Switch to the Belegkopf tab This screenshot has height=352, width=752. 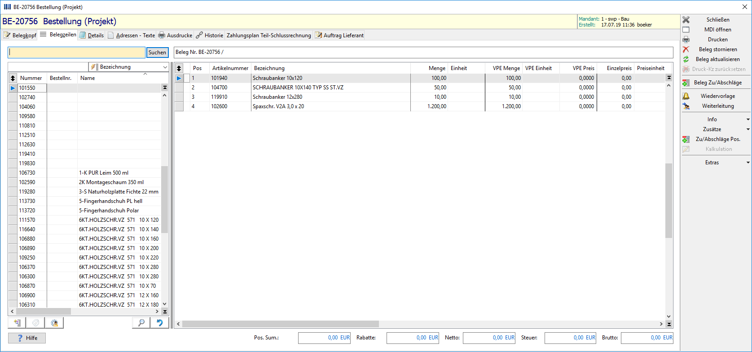click(x=20, y=35)
